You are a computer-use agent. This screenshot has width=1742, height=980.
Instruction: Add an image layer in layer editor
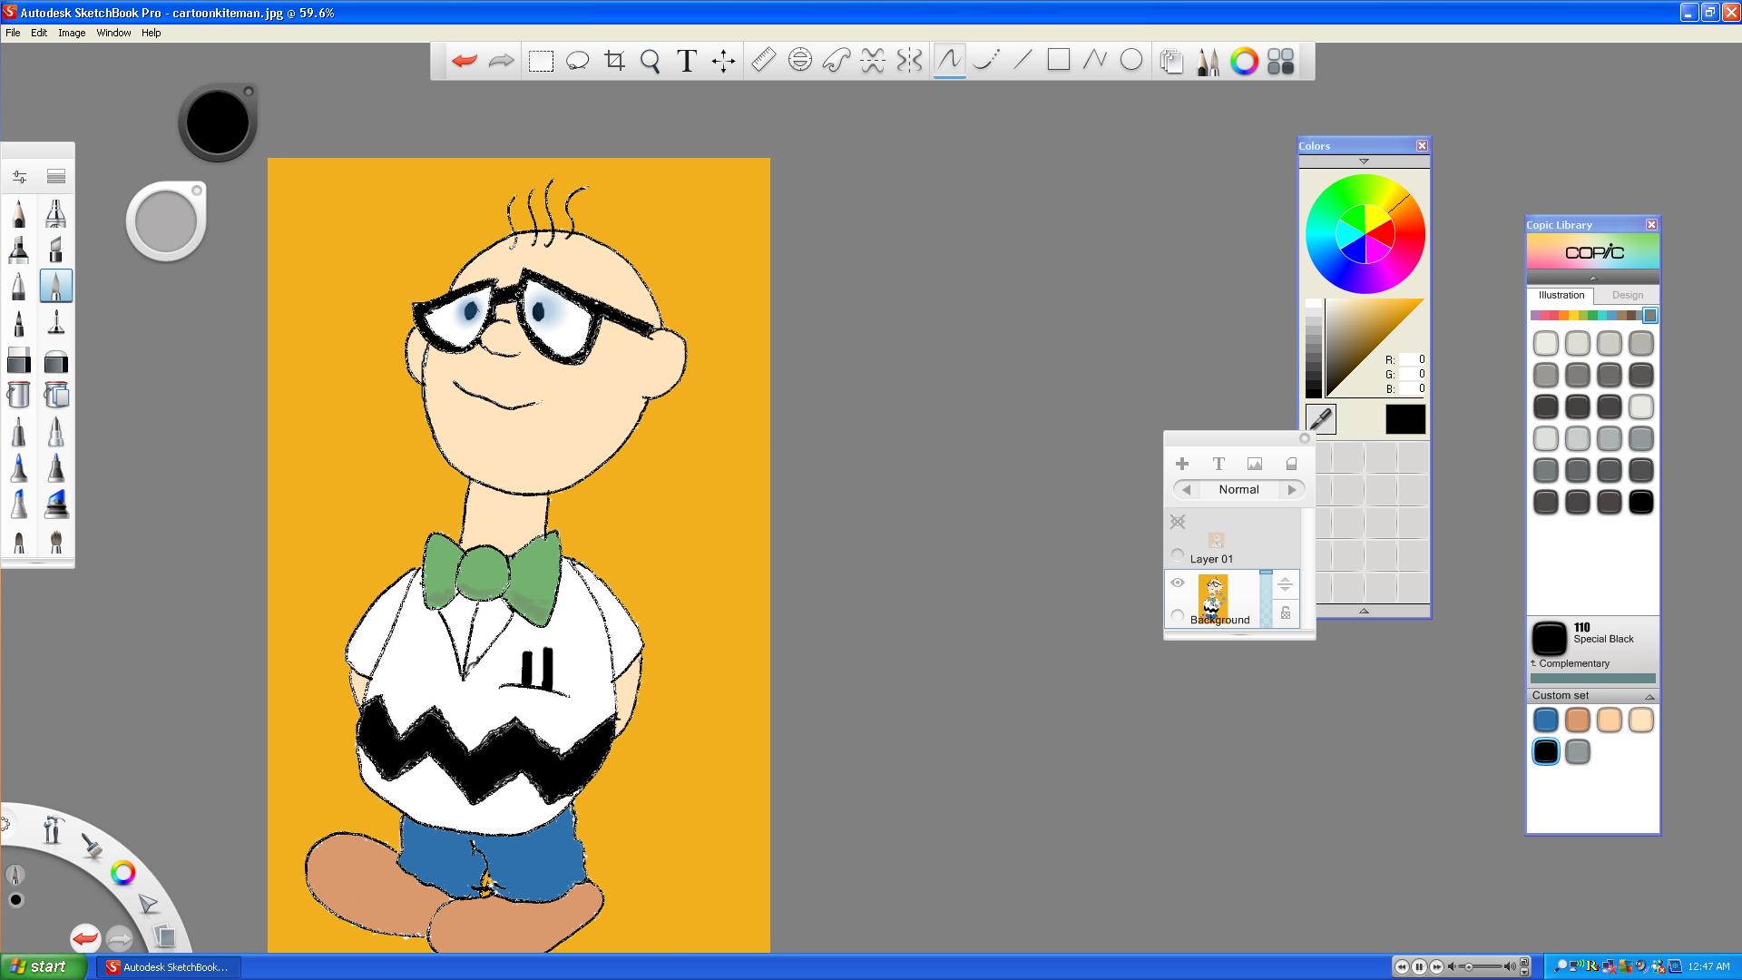(x=1255, y=464)
